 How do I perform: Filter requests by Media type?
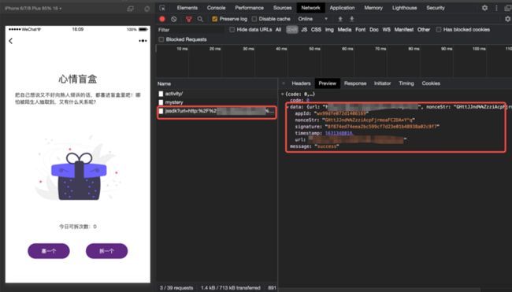tap(344, 30)
